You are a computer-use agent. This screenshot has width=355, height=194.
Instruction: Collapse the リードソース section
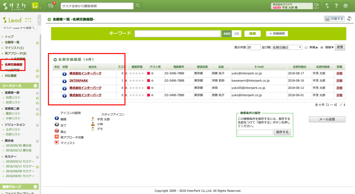[x=35, y=86]
